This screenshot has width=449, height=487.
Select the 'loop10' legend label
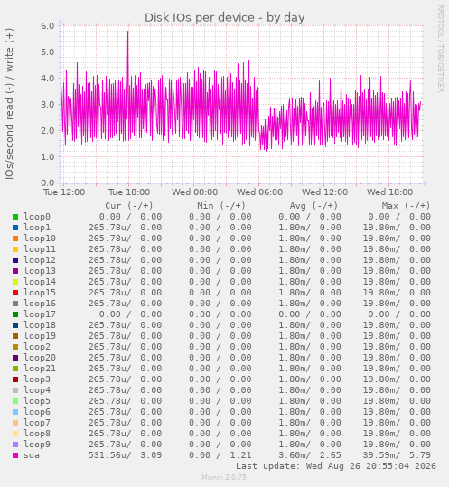tap(40, 239)
